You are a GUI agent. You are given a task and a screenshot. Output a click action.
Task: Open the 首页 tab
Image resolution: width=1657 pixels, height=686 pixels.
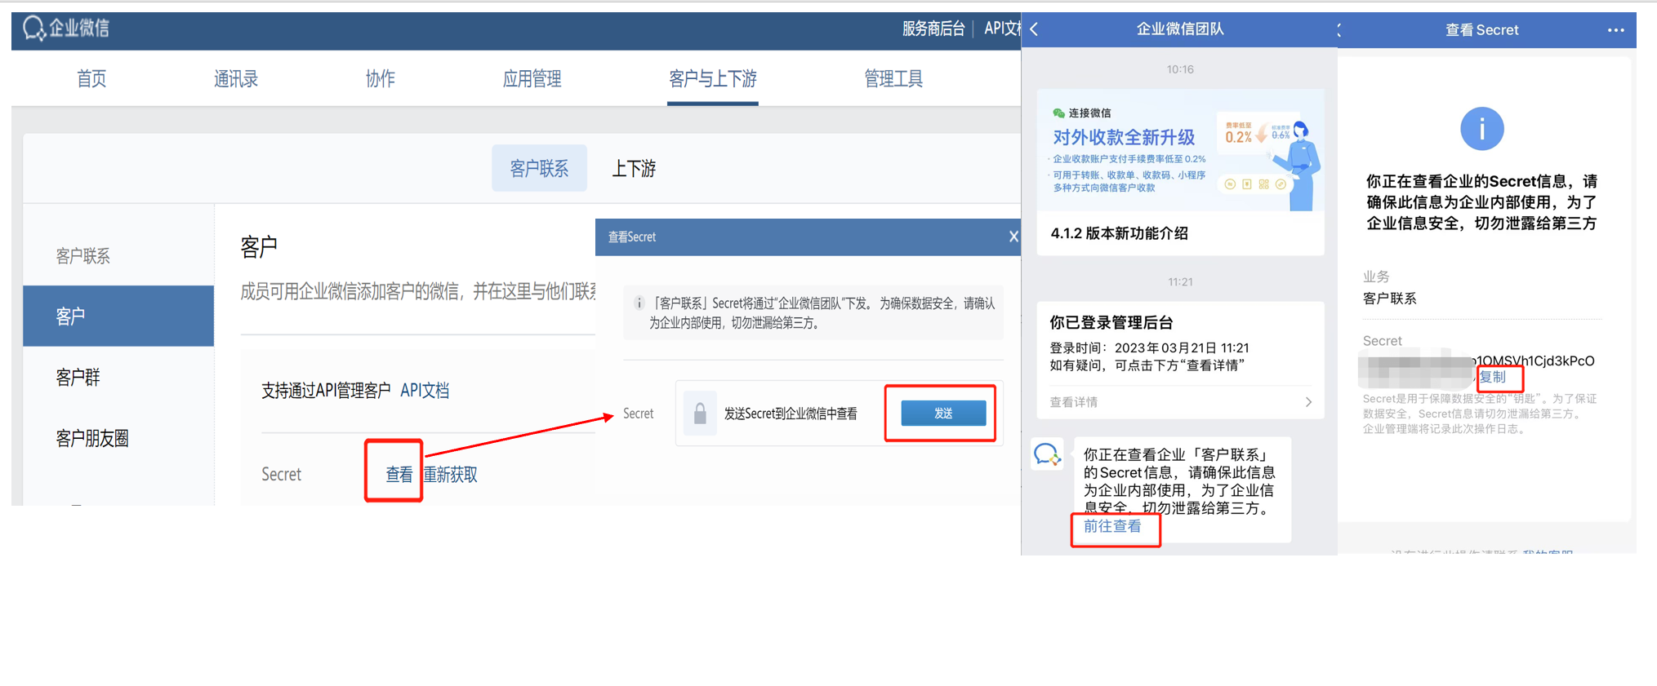(91, 79)
